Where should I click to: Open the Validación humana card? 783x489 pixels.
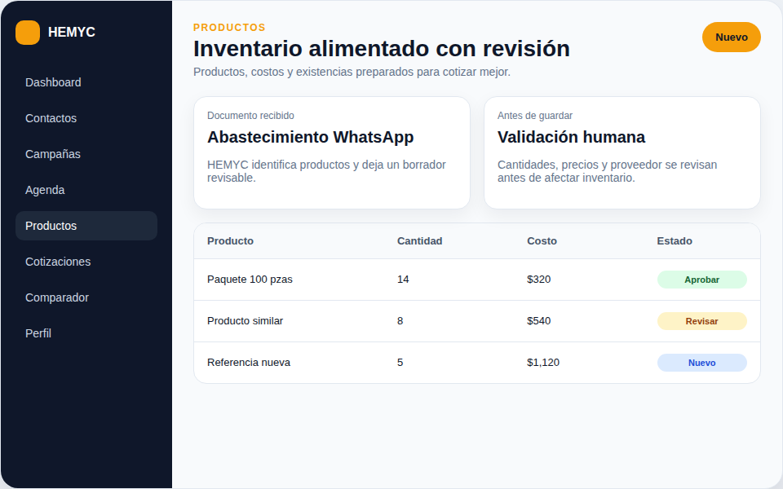pyautogui.click(x=622, y=152)
